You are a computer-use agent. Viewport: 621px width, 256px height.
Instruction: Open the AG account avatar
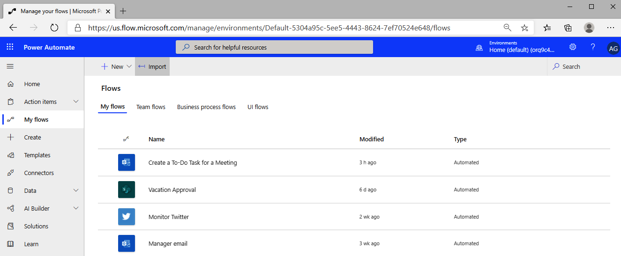613,48
